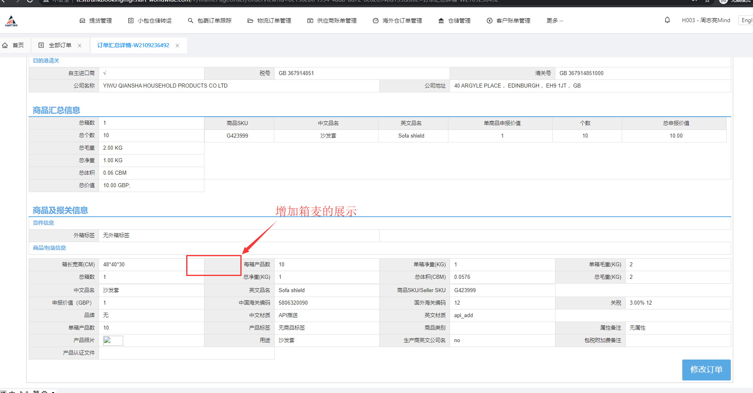The width and height of the screenshot is (753, 393).
Task: Click the home icon in the tab bar
Action: (x=5, y=45)
